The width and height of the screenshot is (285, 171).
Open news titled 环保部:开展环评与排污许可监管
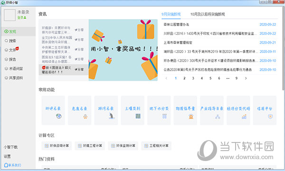point(56,30)
